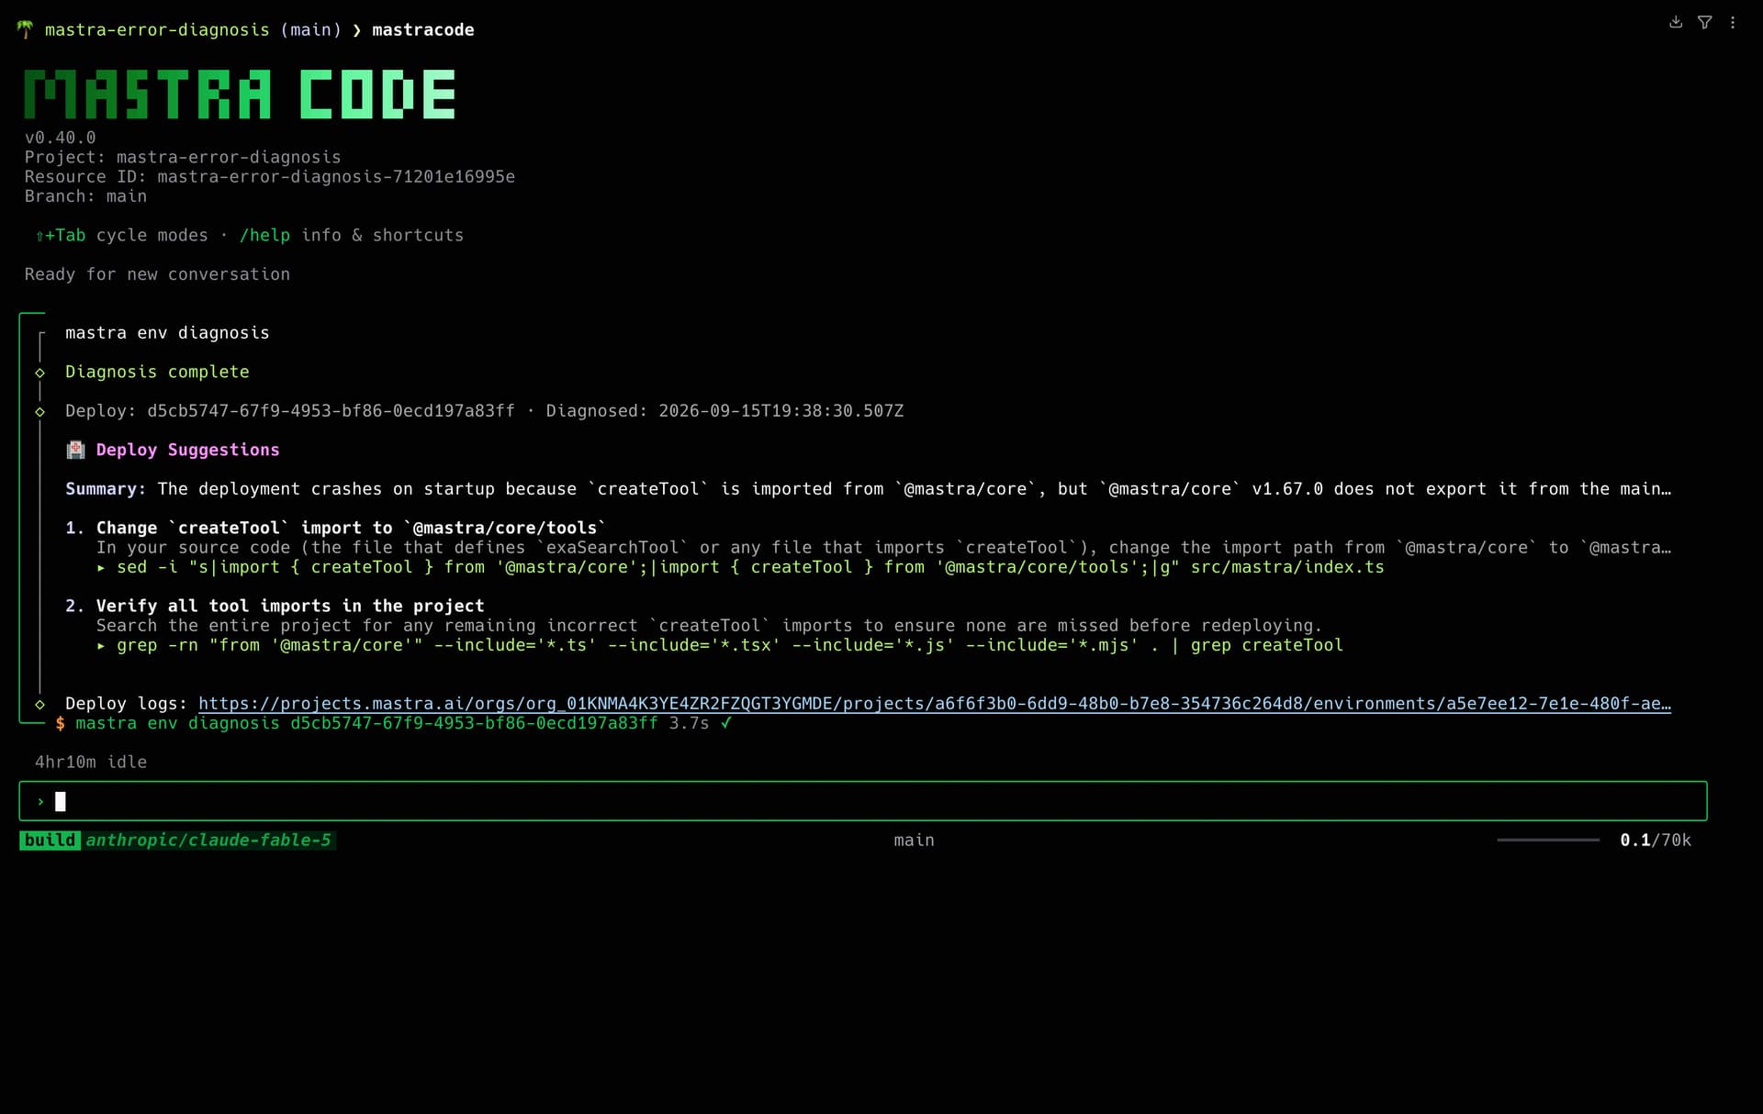
Task: Click the Diagnosis complete status text
Action: [157, 372]
